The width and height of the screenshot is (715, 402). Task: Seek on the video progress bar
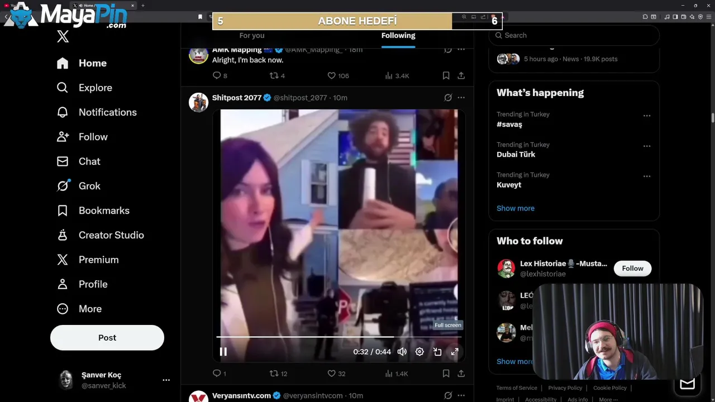point(339,337)
